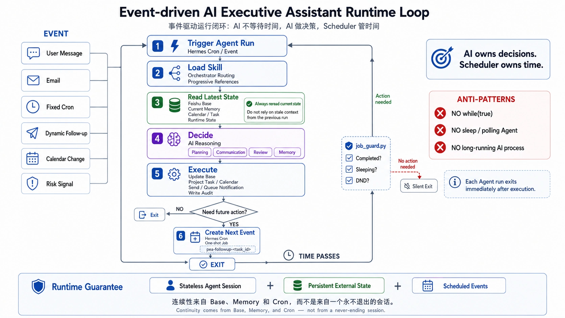Image resolution: width=565 pixels, height=318 pixels.
Task: Check the Completed? checkbox
Action: click(349, 158)
